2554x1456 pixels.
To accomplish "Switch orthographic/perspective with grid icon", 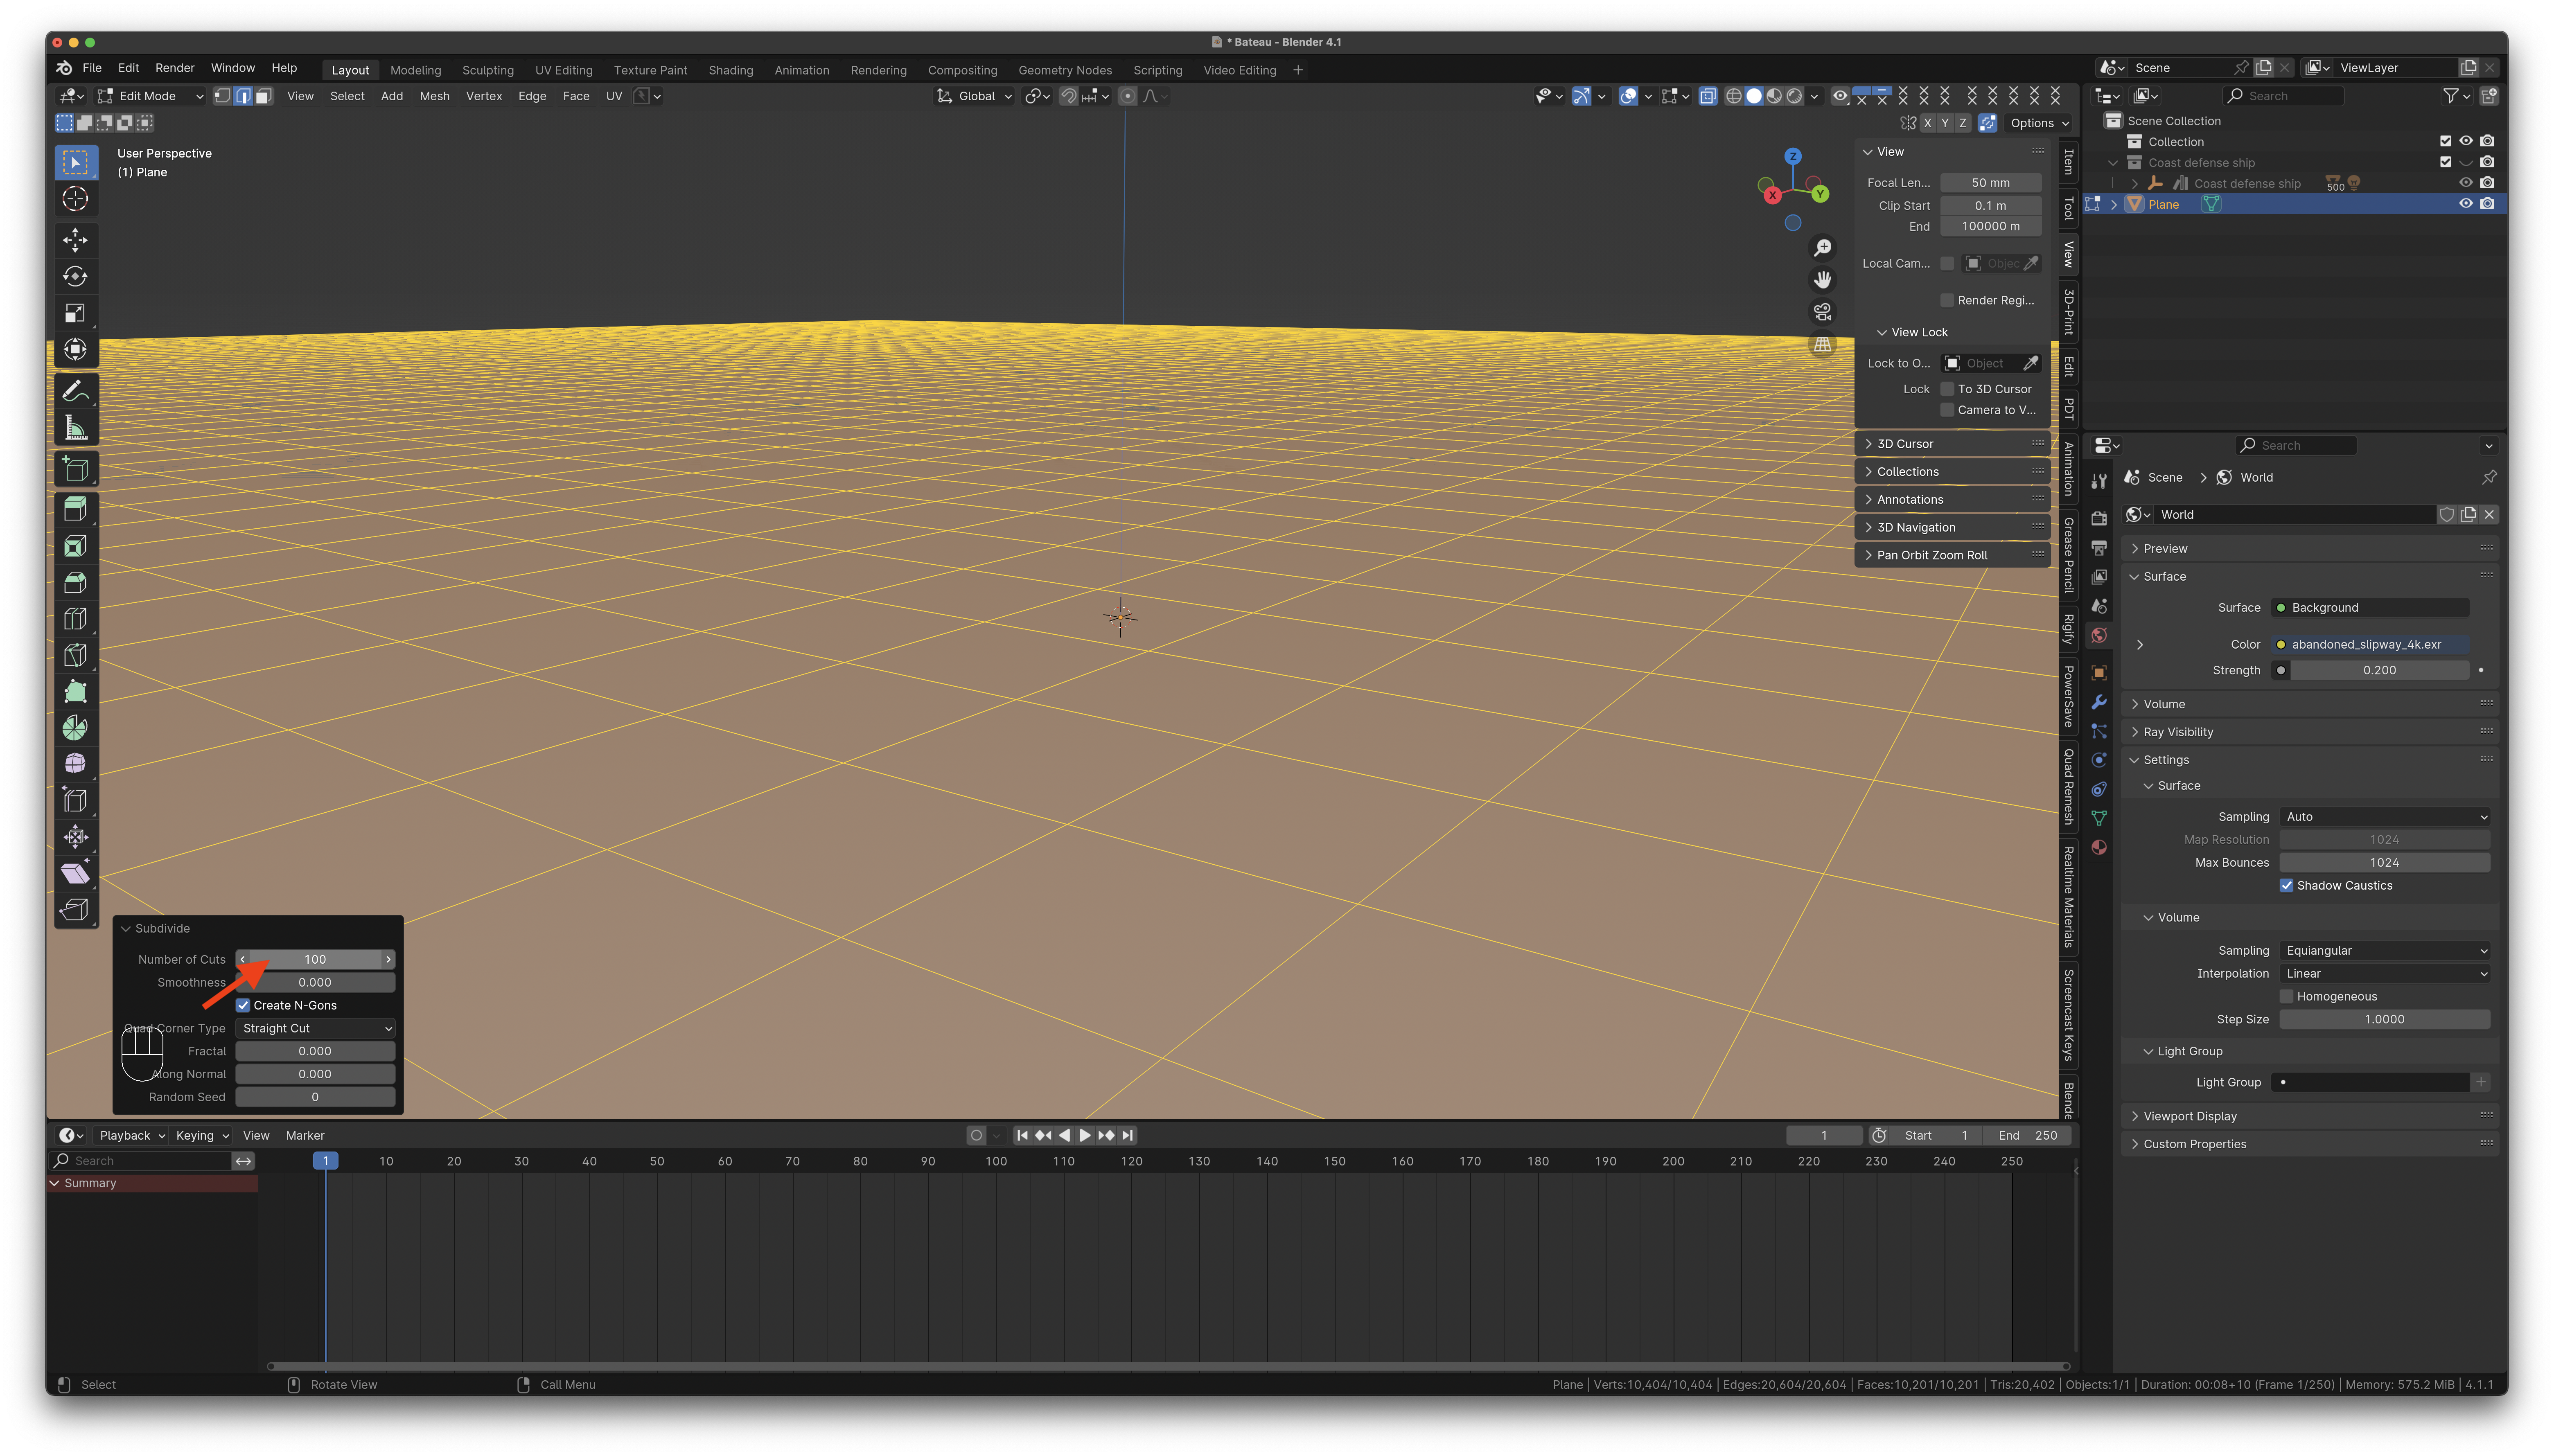I will 1823,344.
